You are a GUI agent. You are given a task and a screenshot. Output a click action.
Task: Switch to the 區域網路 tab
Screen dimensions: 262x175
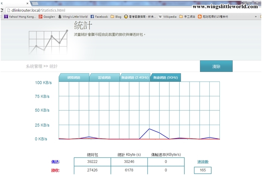tap(104, 78)
